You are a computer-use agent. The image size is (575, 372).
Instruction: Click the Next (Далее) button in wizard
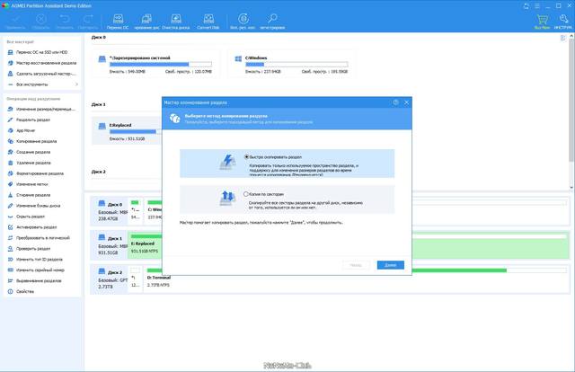click(x=391, y=265)
